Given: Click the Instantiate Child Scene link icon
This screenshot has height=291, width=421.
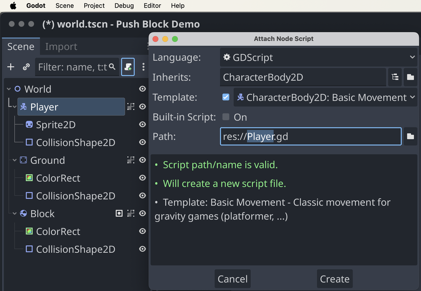Looking at the screenshot, I should point(26,67).
